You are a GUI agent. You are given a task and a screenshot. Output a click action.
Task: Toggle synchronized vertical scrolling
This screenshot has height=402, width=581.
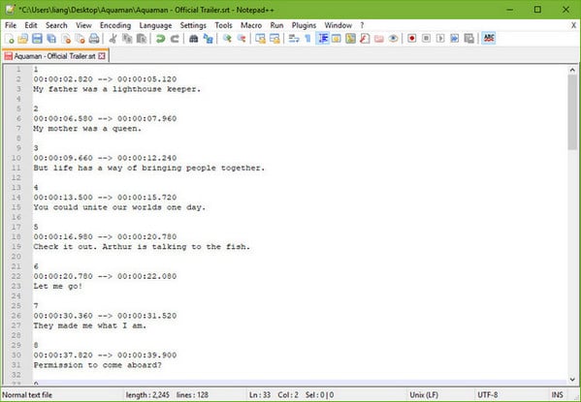click(261, 39)
